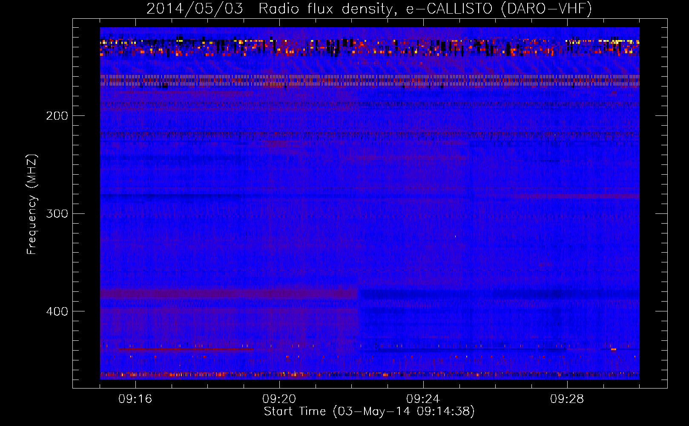Click the "200" frequency tick label

pos(57,115)
